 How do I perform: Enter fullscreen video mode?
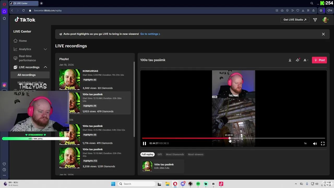pos(323,143)
